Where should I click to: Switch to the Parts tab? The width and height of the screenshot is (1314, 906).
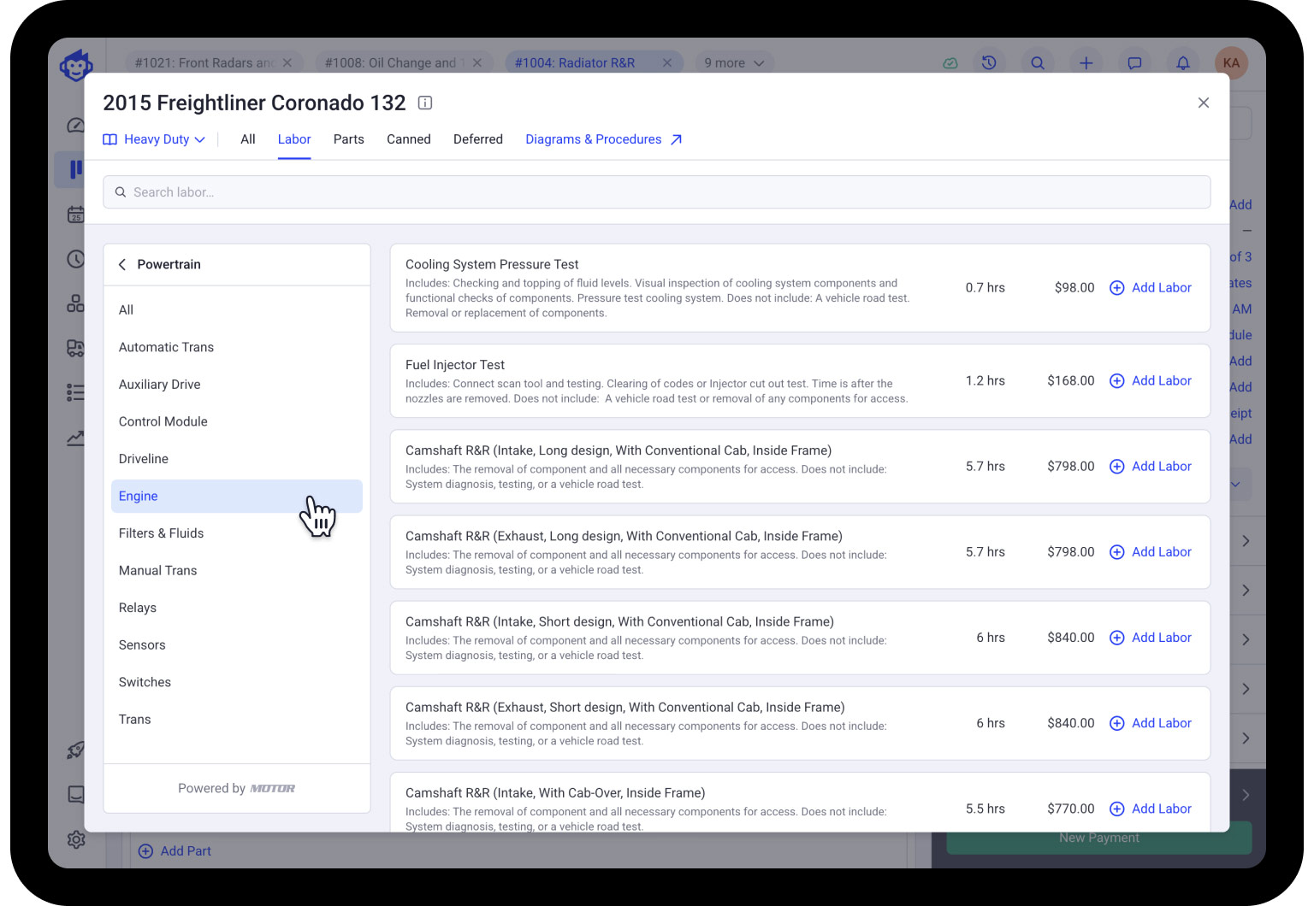coord(349,139)
